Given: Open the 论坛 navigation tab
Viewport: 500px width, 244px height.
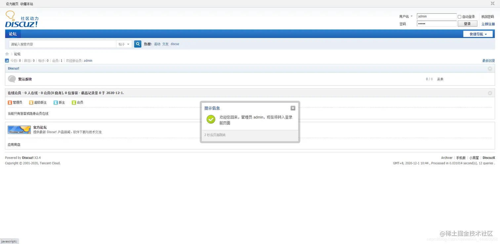Looking at the screenshot, I should tap(13, 34).
